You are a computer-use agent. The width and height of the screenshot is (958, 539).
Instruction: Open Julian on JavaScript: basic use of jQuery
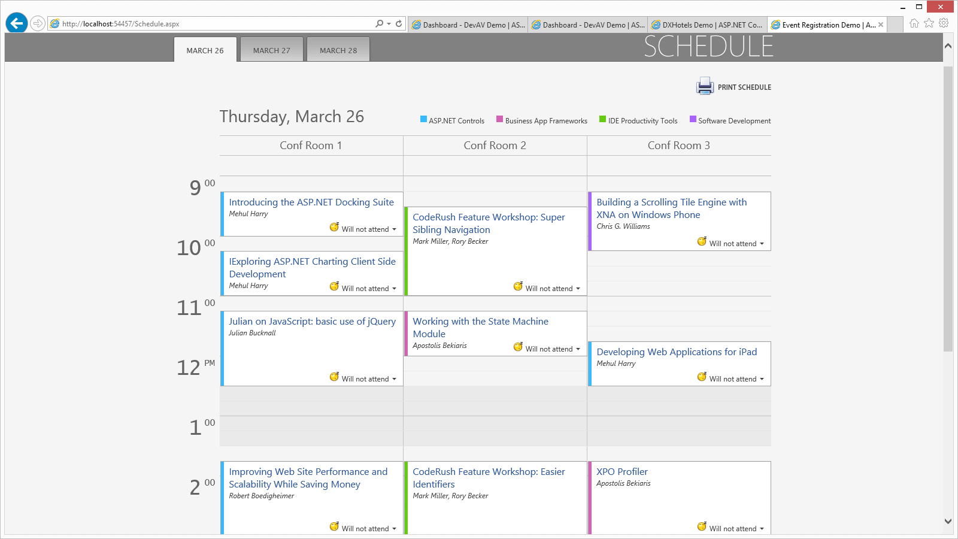312,322
